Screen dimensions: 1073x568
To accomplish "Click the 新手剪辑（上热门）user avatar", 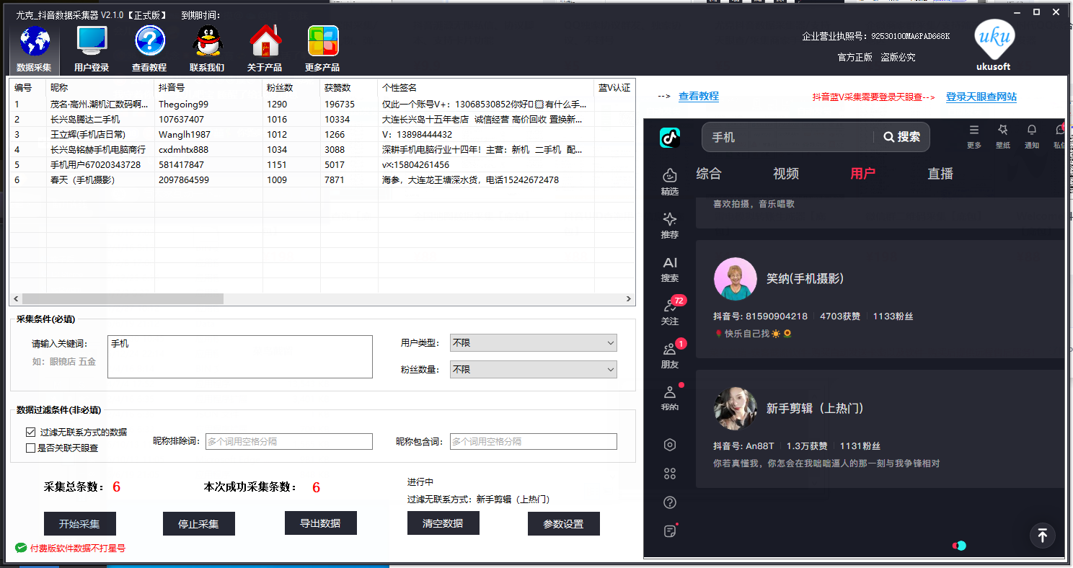I will pyautogui.click(x=736, y=409).
